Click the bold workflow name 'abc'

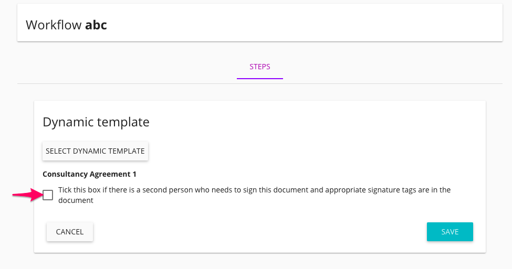(x=96, y=25)
